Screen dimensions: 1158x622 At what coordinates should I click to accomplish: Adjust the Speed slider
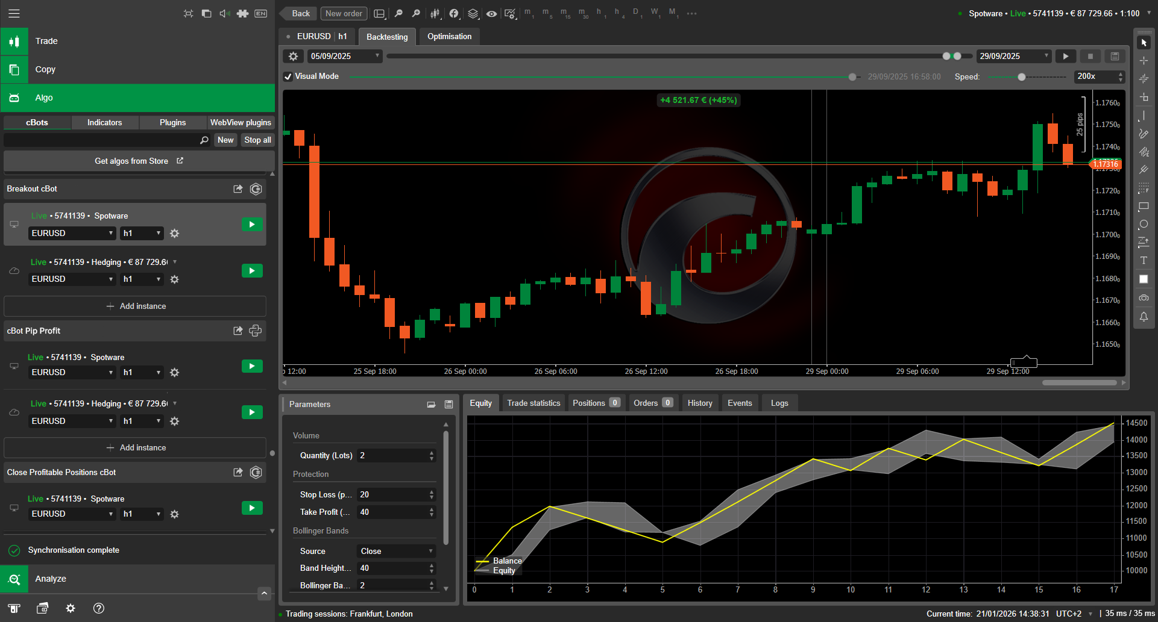1021,77
